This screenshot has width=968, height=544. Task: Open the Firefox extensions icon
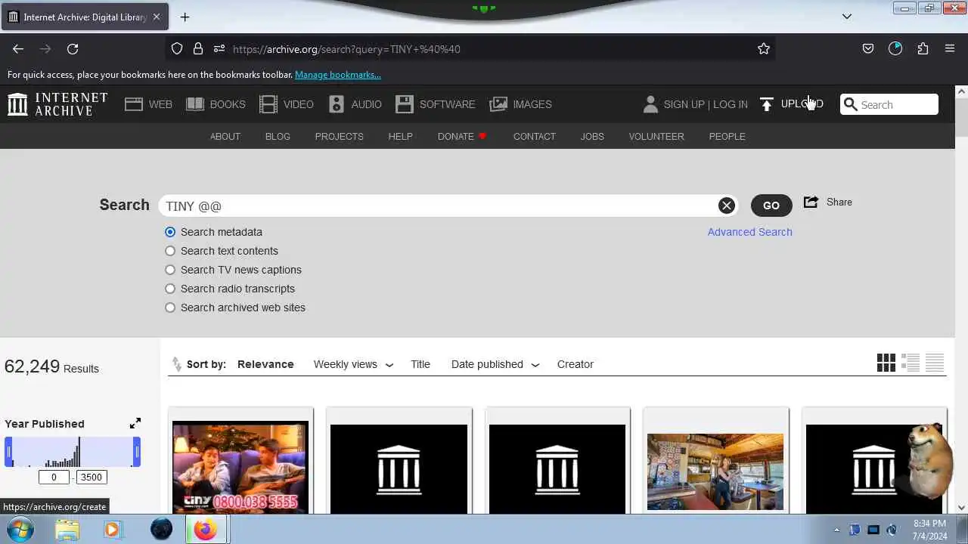(923, 49)
